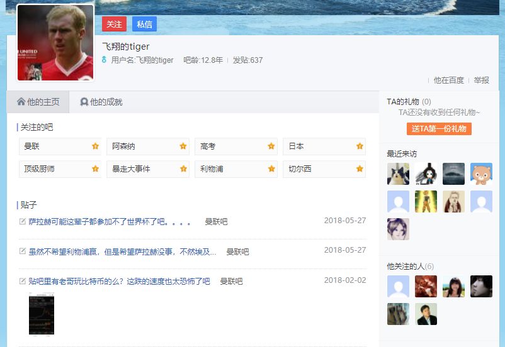Viewport: 505px width, 347px height.
Task: Click the star icon beside 切尔西
Action: pyautogui.click(x=360, y=169)
